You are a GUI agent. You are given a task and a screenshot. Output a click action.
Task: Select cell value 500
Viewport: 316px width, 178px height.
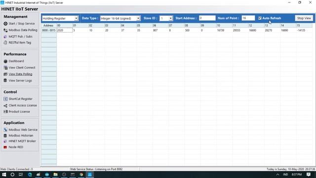pyautogui.click(x=187, y=30)
